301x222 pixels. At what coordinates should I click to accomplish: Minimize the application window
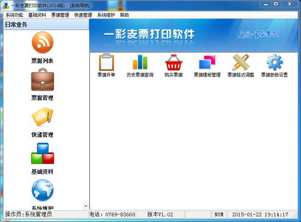coord(266,4)
